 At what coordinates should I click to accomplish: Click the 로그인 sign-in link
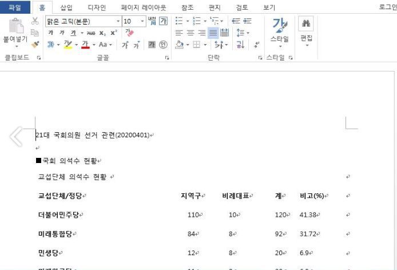click(388, 7)
